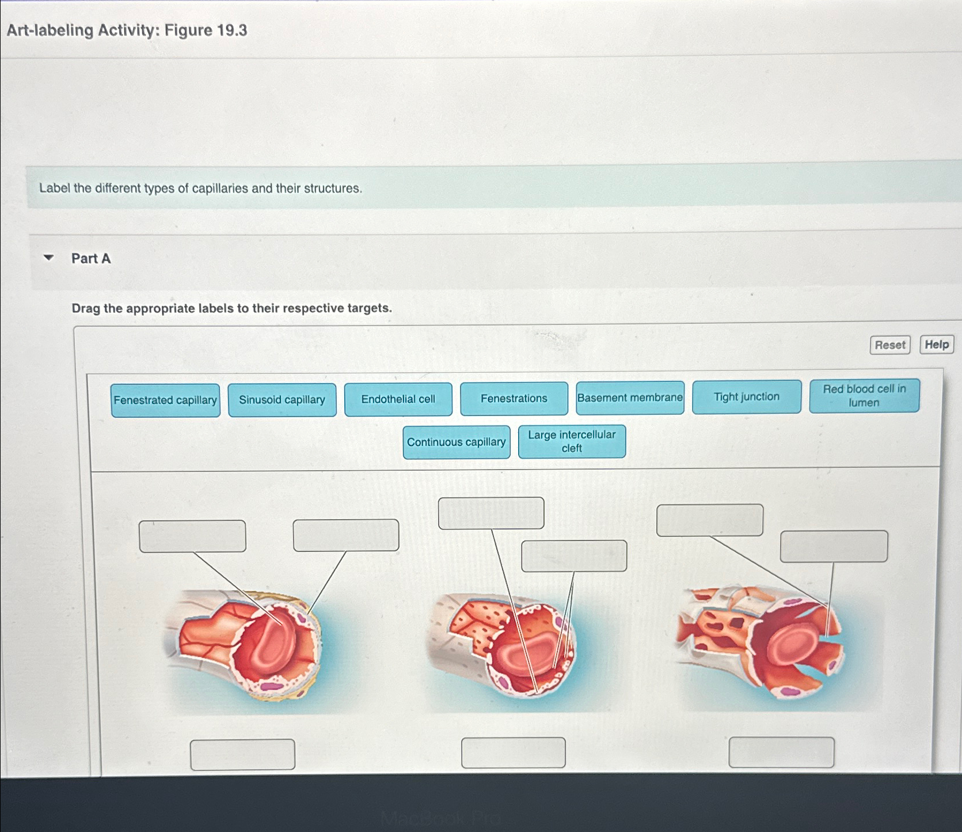The width and height of the screenshot is (962, 832).
Task: Click 'Label the different types of capillaries' text
Action: click(201, 188)
